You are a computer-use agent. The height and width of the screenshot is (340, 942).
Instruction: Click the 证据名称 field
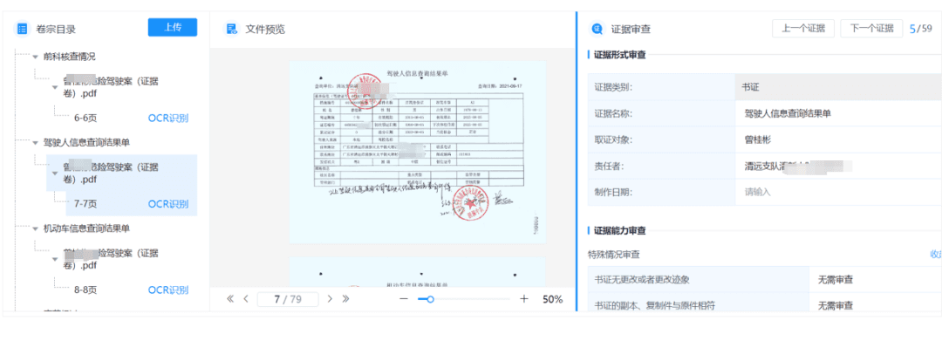[838, 113]
